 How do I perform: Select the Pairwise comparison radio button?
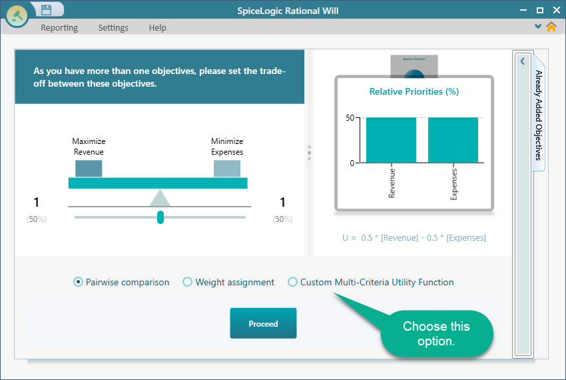(x=79, y=282)
